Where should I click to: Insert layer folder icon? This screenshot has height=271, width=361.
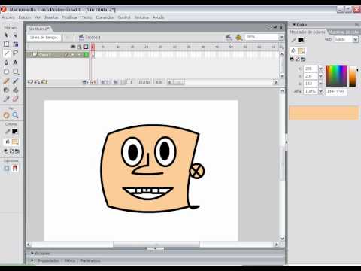(x=44, y=82)
